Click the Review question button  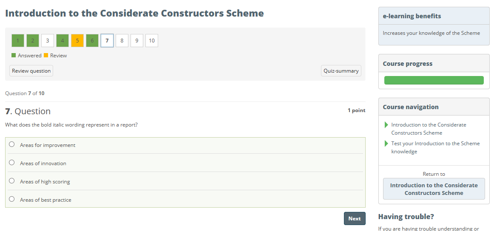tap(31, 71)
